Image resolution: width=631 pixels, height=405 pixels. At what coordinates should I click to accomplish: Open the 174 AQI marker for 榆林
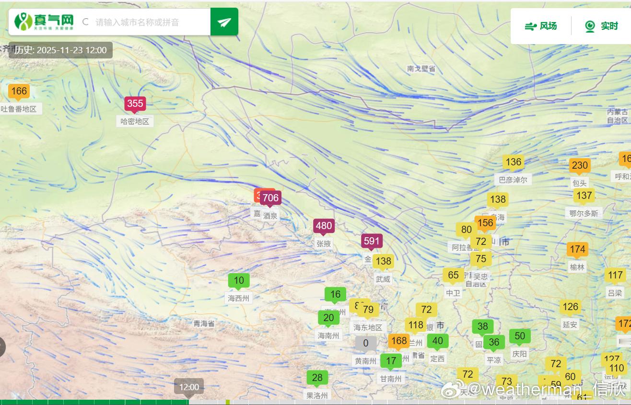pyautogui.click(x=577, y=249)
